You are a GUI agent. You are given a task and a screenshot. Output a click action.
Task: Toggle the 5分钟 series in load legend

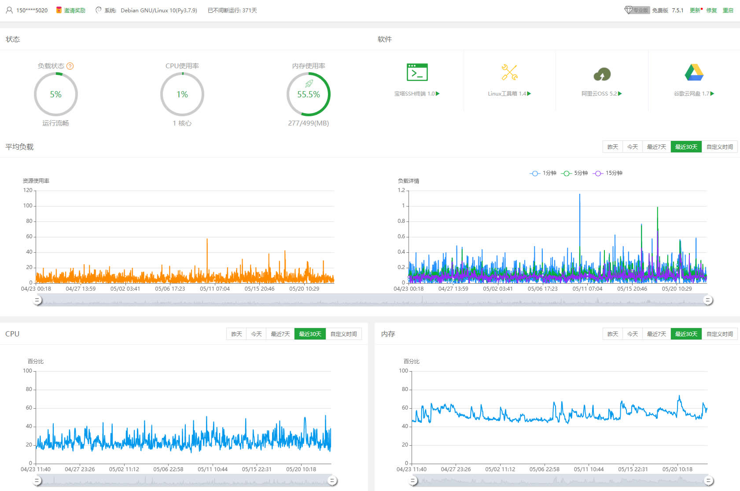click(574, 173)
